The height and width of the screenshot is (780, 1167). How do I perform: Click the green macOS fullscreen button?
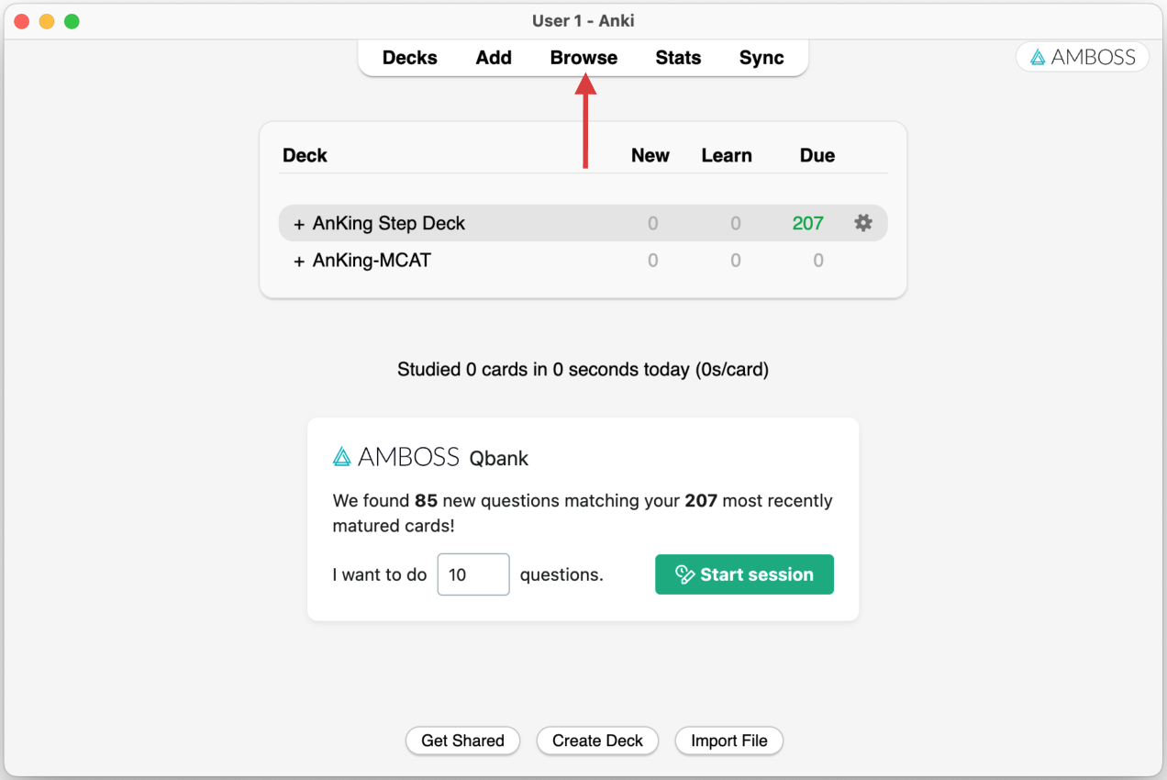[x=72, y=21]
